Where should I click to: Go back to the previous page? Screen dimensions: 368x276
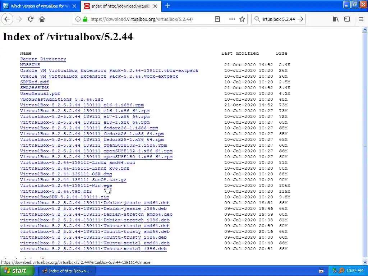(x=7, y=19)
